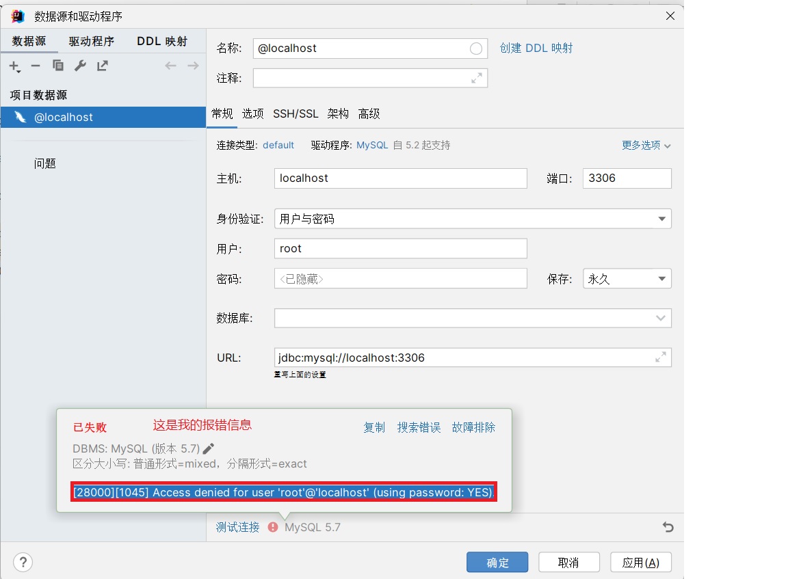Click inside the 主机 host input field

[x=400, y=178]
